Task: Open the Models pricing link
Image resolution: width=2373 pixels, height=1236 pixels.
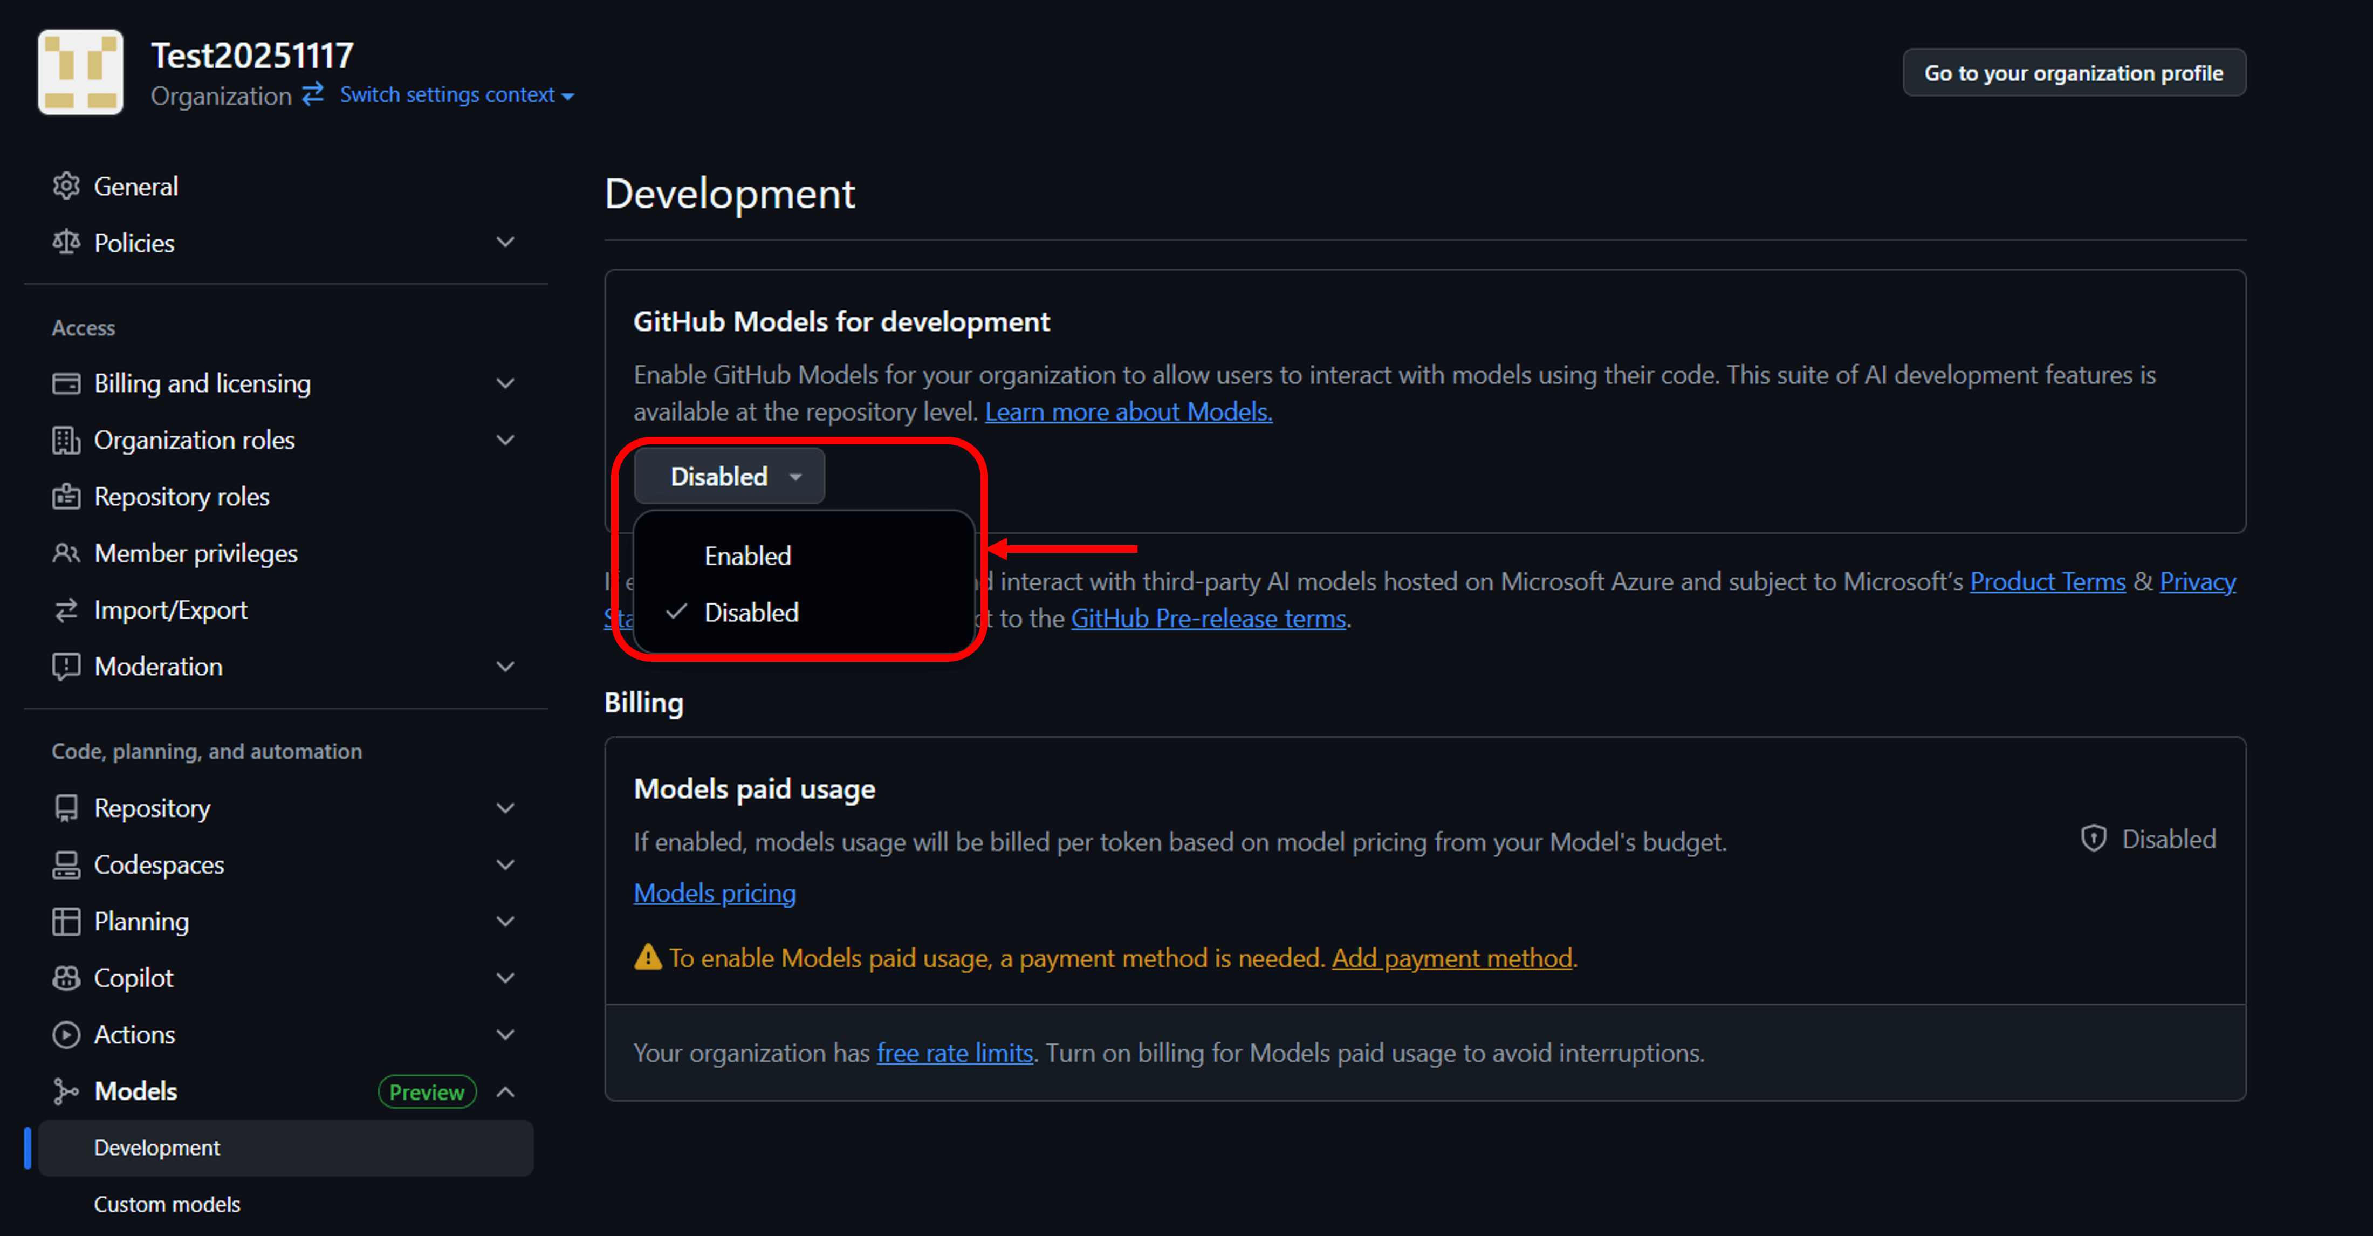Action: (714, 892)
